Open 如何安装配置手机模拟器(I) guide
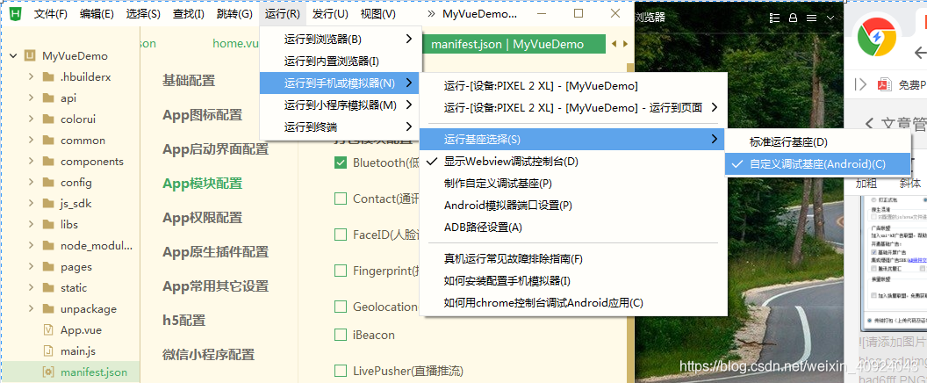This screenshot has height=383, width=927. [x=572, y=280]
